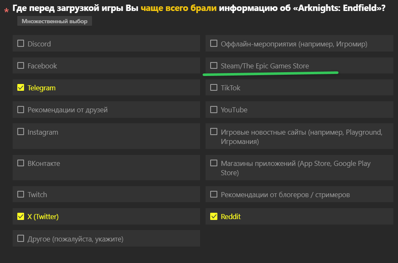398x263 pixels.
Task: Check the Discord checkbox
Action: [21, 43]
